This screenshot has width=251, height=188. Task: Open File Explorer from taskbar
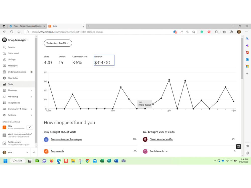pos(73,161)
